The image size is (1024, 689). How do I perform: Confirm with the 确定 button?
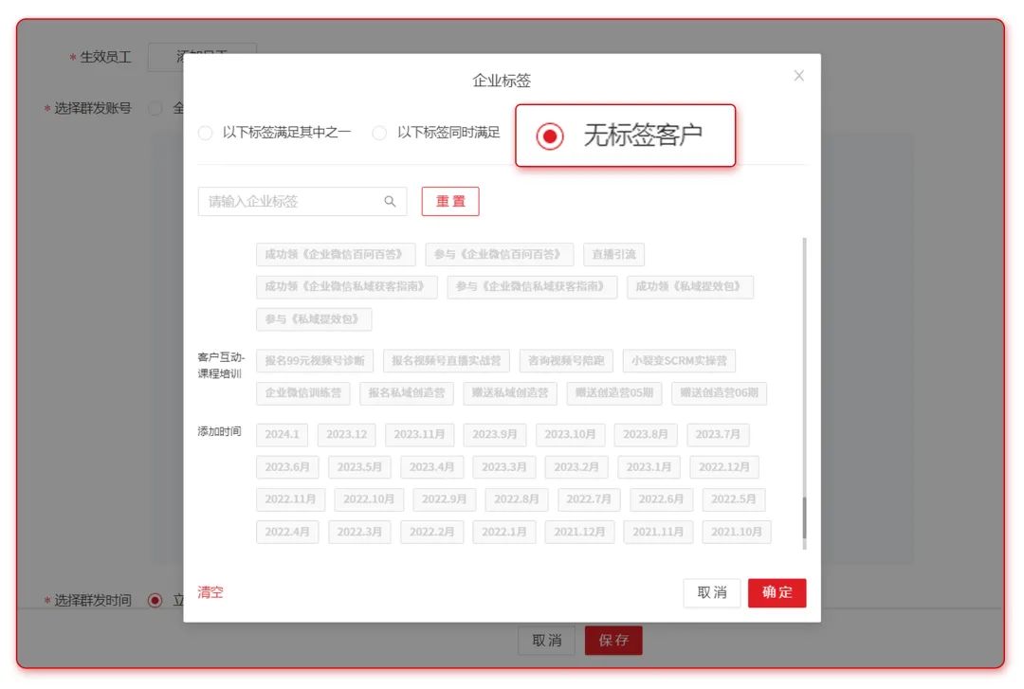[x=777, y=591]
